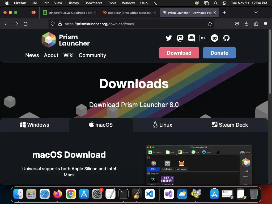
Task: Open Control Center in menu bar
Action: click(x=224, y=3)
